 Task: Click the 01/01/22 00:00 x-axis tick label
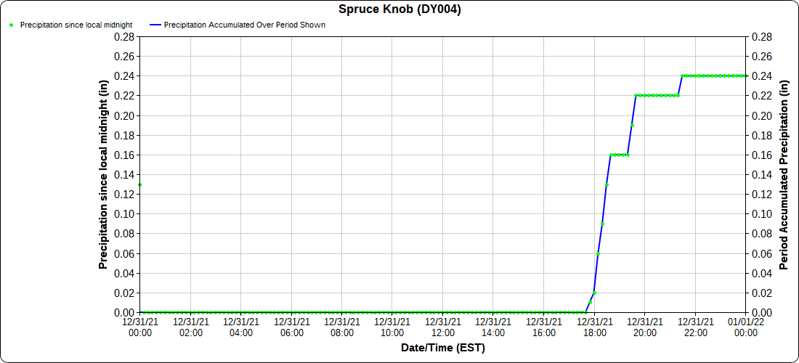pyautogui.click(x=745, y=327)
